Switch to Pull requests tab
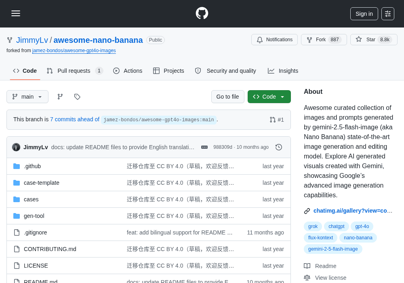The height and width of the screenshot is (283, 404). coord(75,71)
